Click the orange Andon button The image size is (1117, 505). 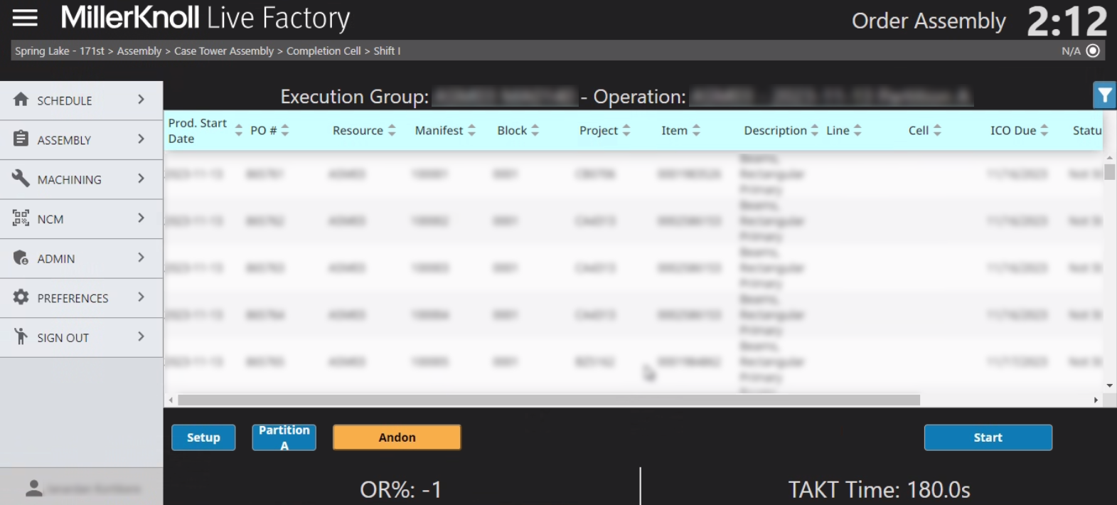click(397, 437)
